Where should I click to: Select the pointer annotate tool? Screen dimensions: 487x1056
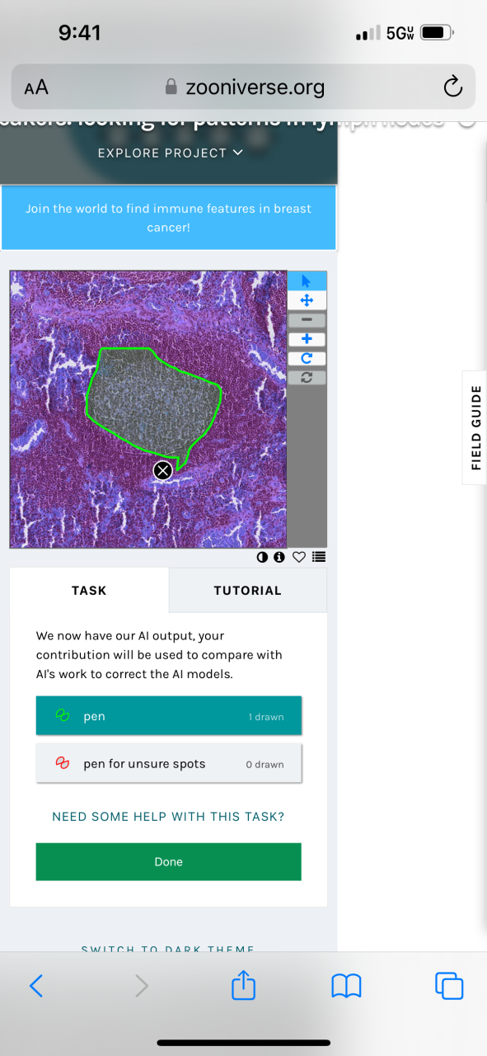pyautogui.click(x=307, y=281)
